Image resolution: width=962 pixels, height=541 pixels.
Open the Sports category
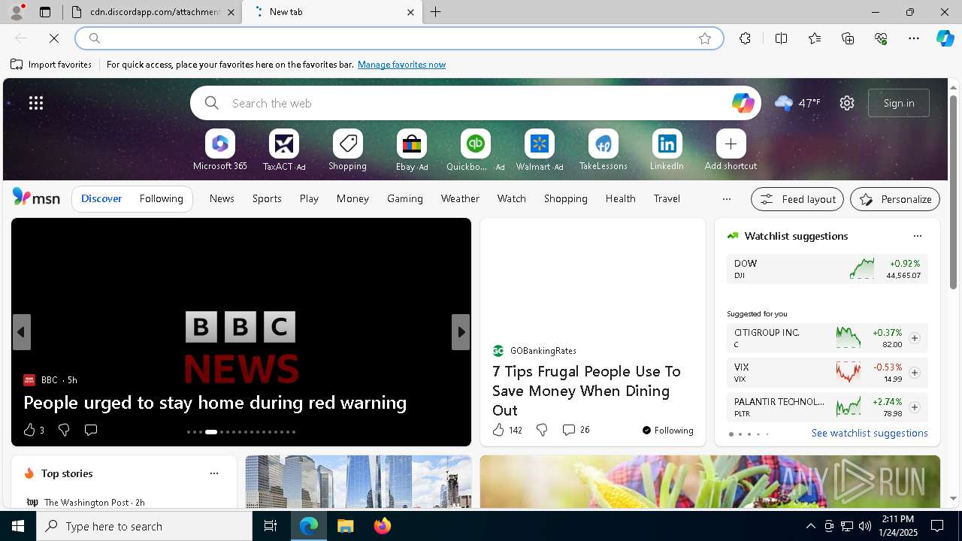pyautogui.click(x=267, y=198)
